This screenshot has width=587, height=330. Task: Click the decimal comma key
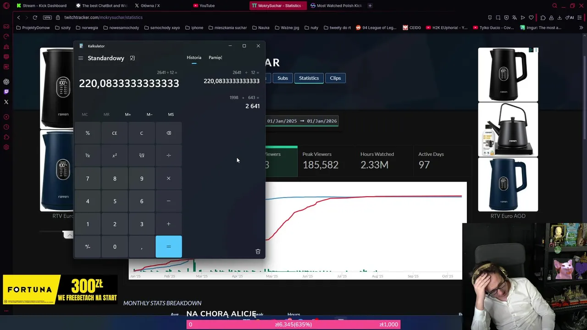(x=142, y=247)
